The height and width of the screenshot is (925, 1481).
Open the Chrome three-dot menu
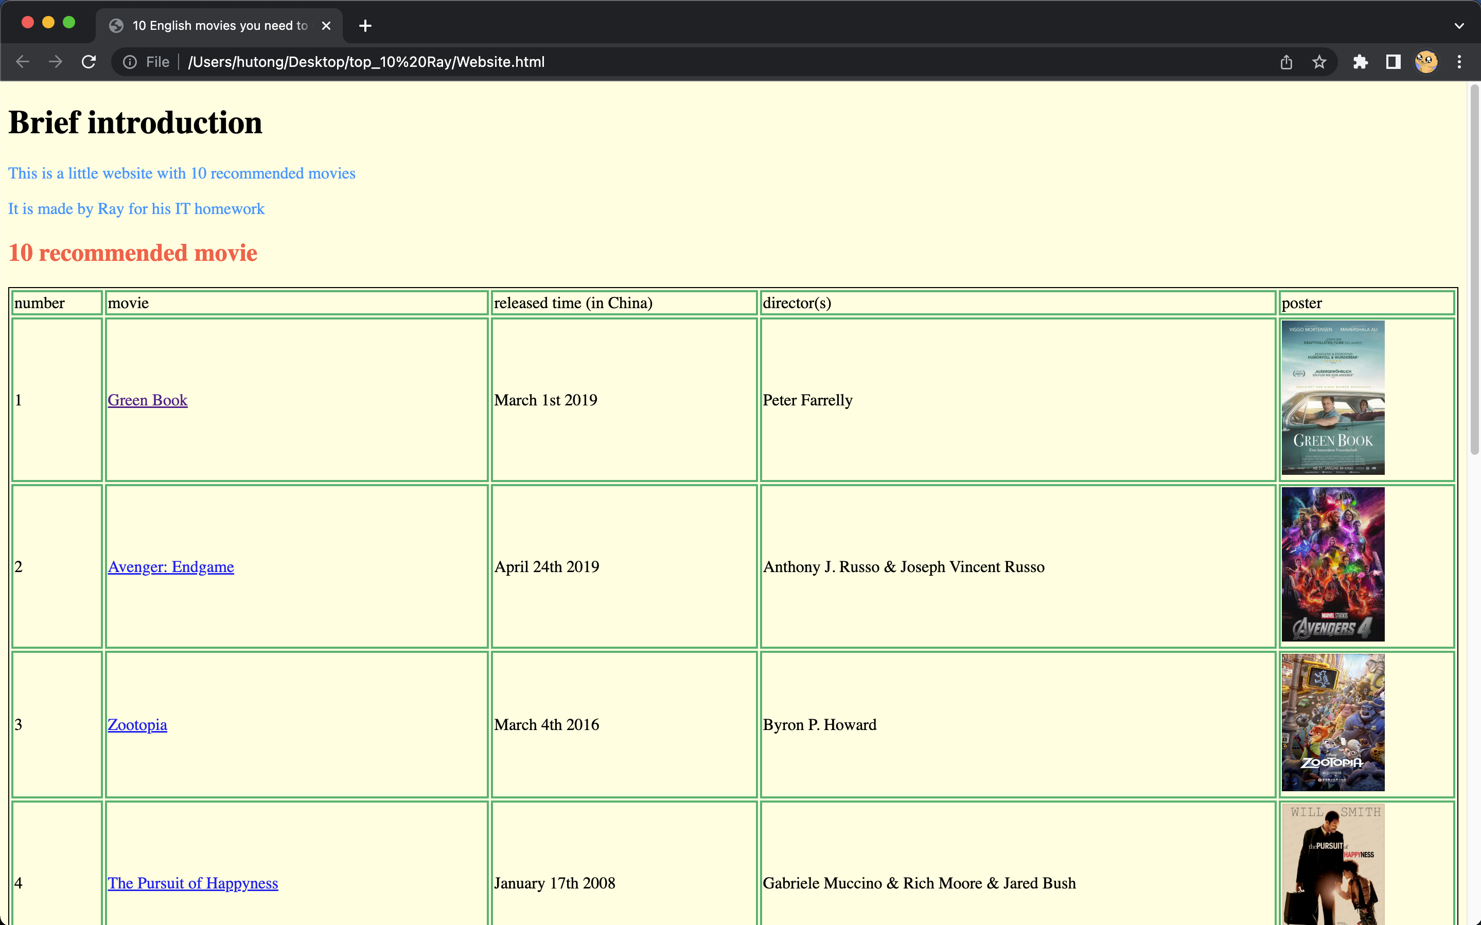1459,62
